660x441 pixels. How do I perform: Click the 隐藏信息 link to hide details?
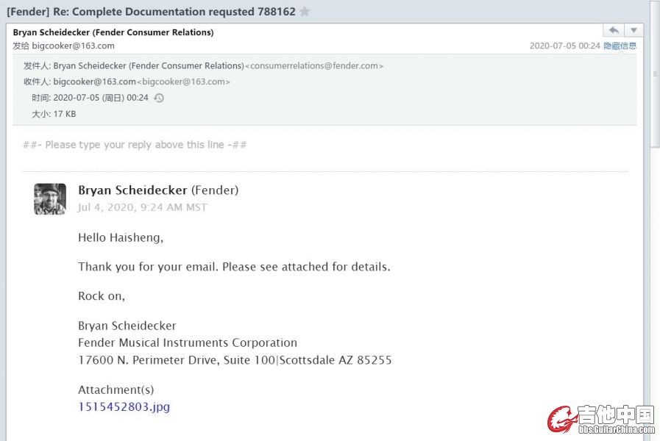(x=620, y=46)
